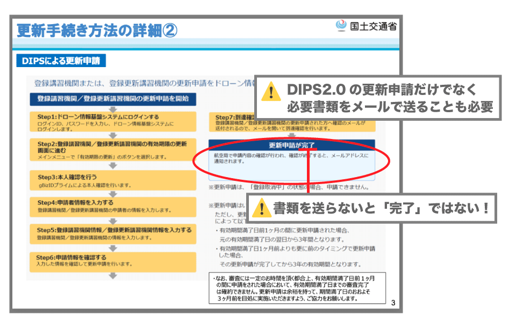The image size is (516, 322).
Task: Click the note about 「登録取消中」の状態
Action: (x=289, y=187)
